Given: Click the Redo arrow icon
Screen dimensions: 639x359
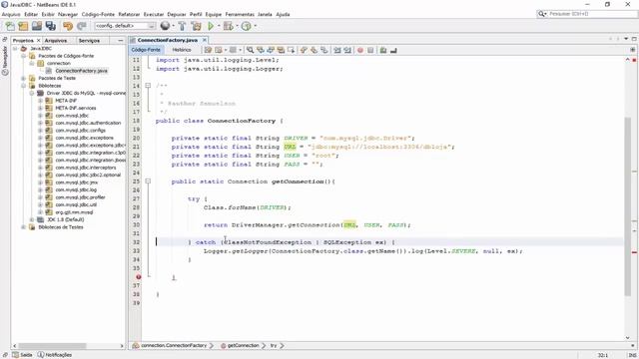Looking at the screenshot, I should click(x=82, y=26).
